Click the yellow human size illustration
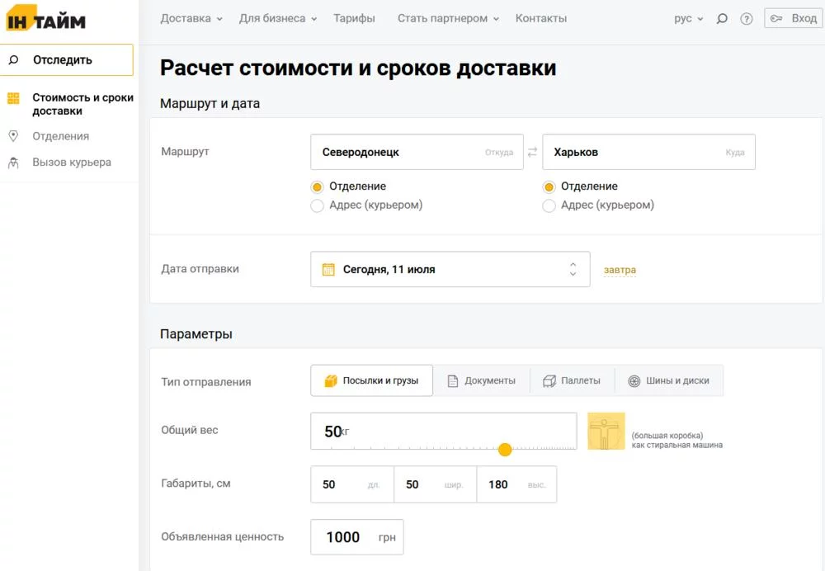 click(606, 431)
